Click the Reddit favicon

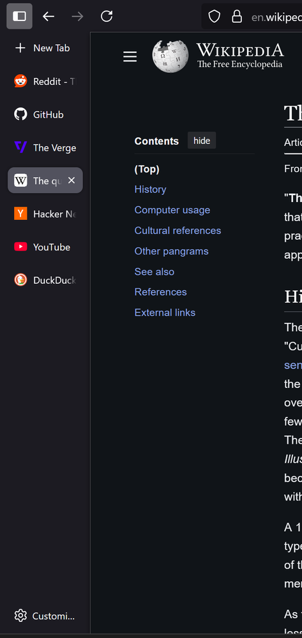coord(20,81)
